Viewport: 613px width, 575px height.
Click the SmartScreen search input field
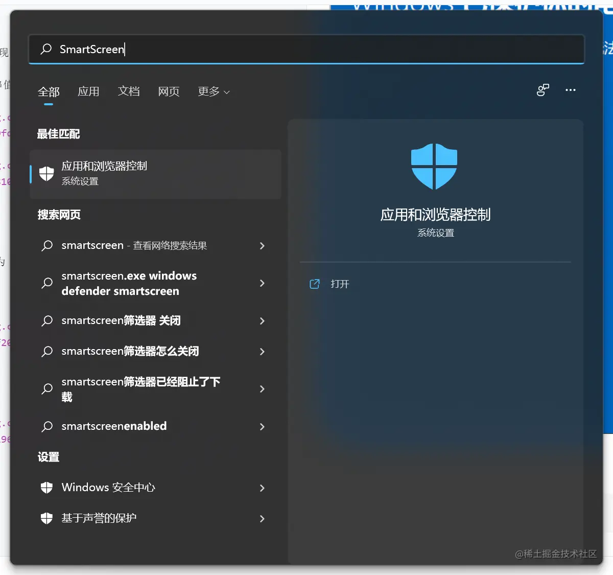pyautogui.click(x=306, y=49)
